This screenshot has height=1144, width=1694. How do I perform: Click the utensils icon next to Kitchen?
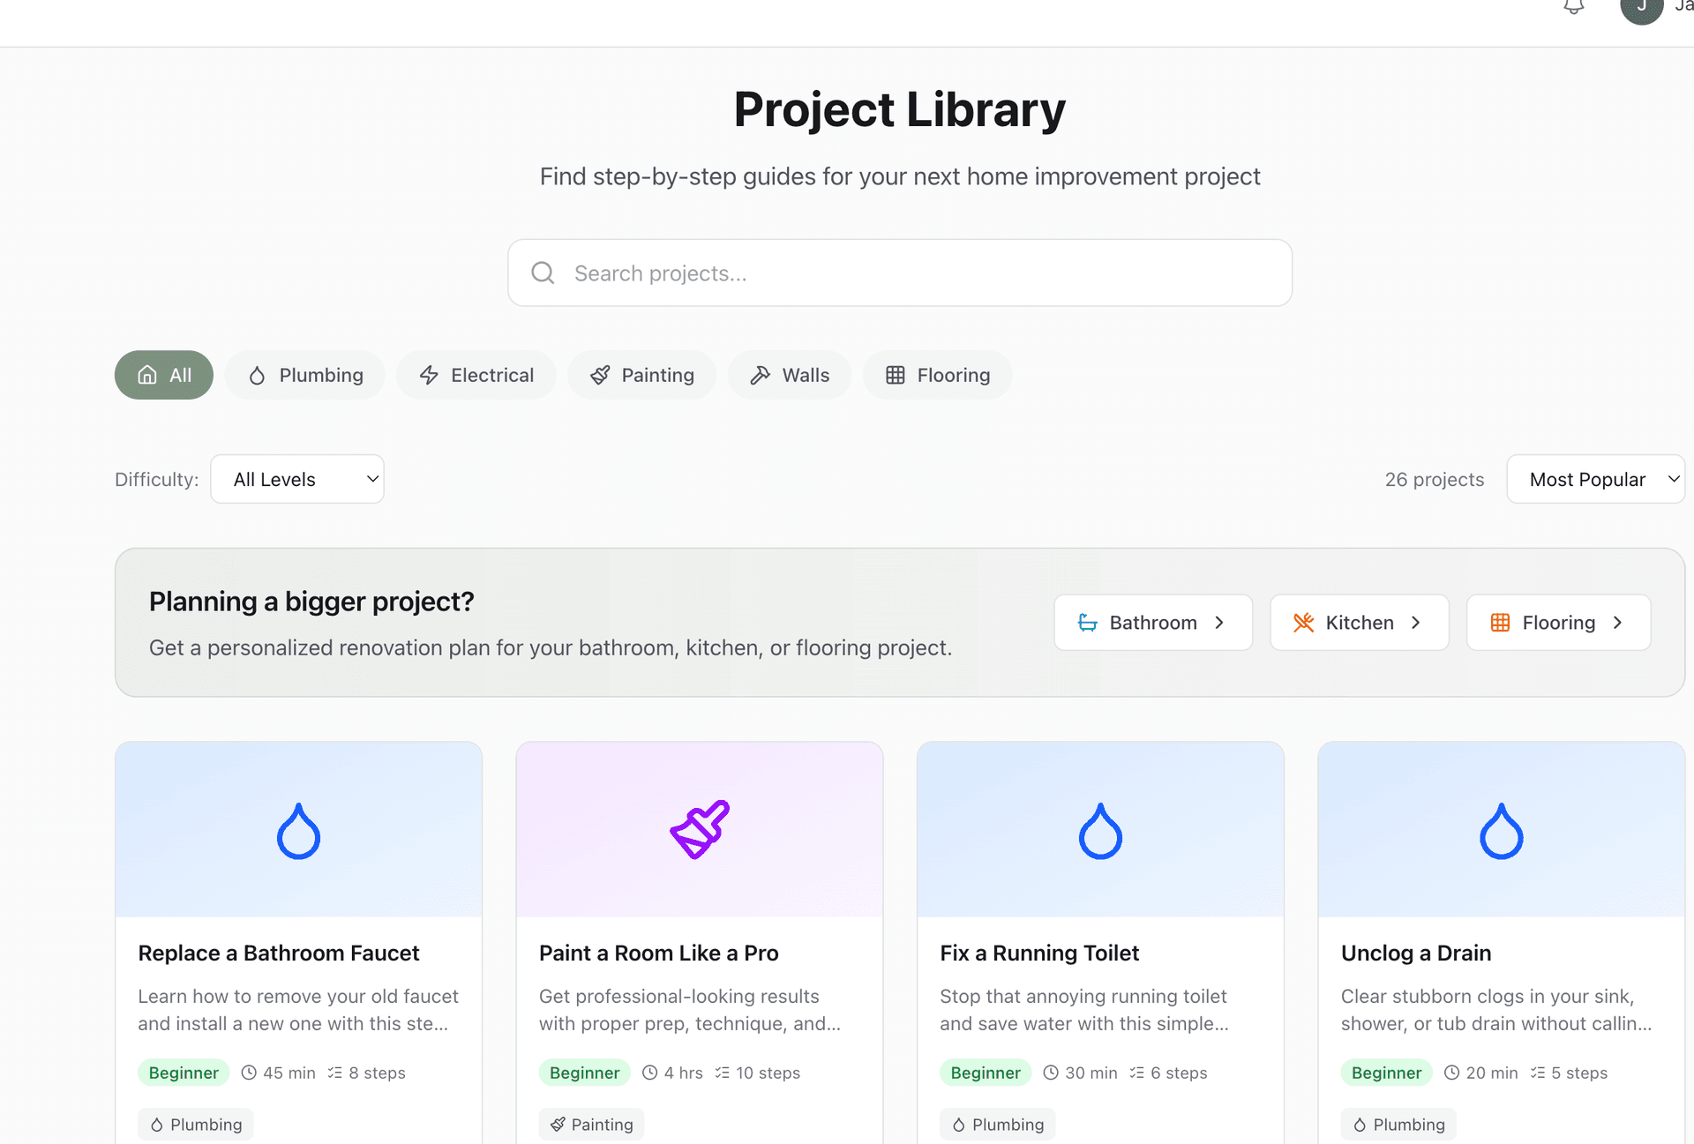(x=1303, y=622)
